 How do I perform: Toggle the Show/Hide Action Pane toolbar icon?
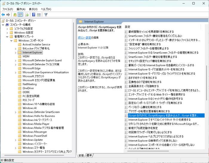(39, 15)
